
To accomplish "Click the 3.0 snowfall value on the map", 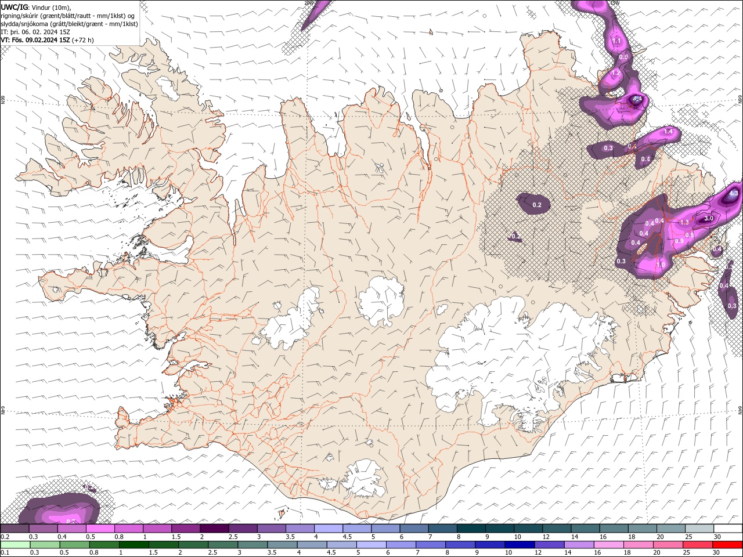I will point(709,219).
